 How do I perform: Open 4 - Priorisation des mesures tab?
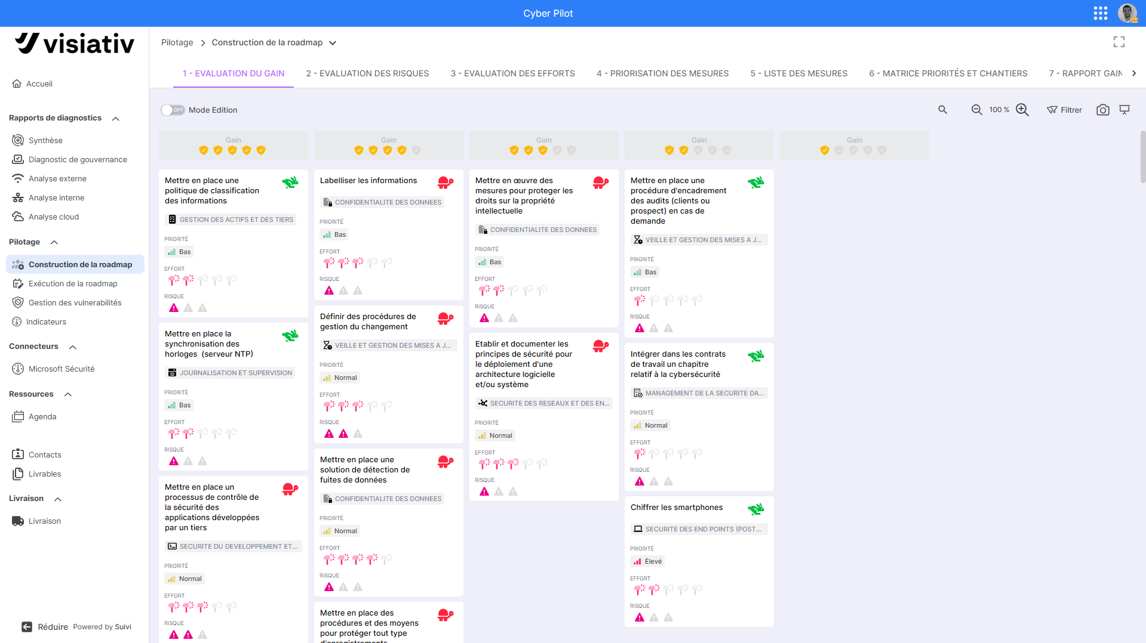point(662,73)
